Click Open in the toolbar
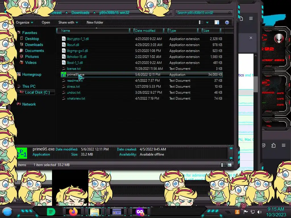291x218 pixels. [46, 22]
